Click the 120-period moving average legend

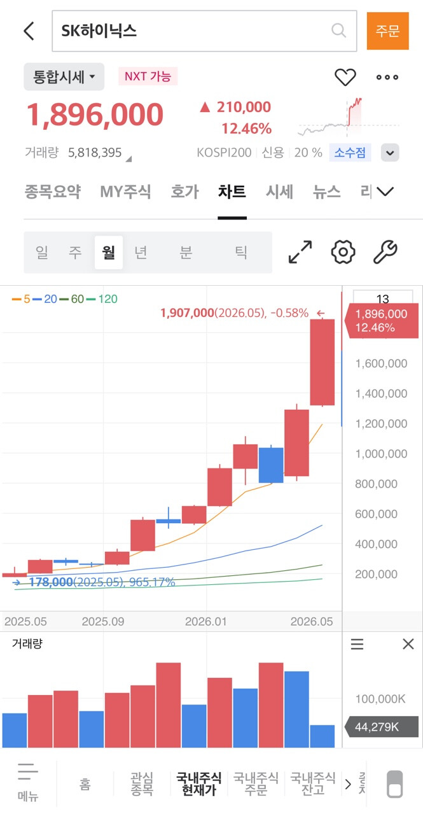pyautogui.click(x=102, y=298)
